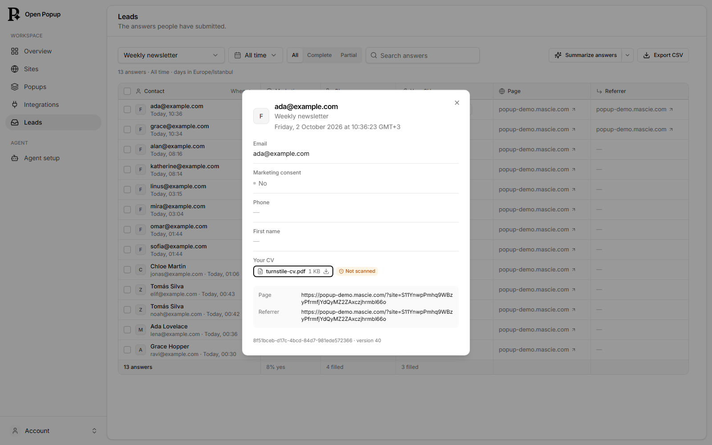
Task: Click the Leads inbox icon
Action: [x=15, y=122]
